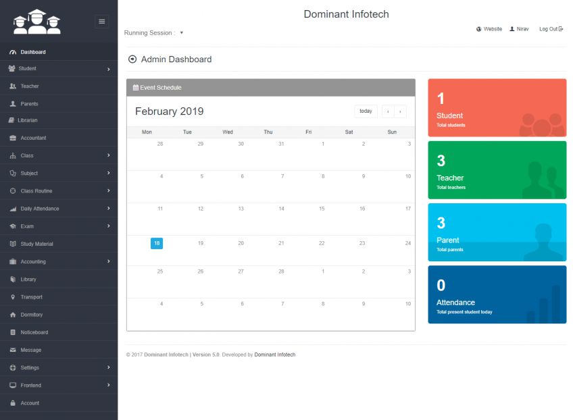Click the Message envelope icon
The height and width of the screenshot is (420, 575).
[13, 350]
